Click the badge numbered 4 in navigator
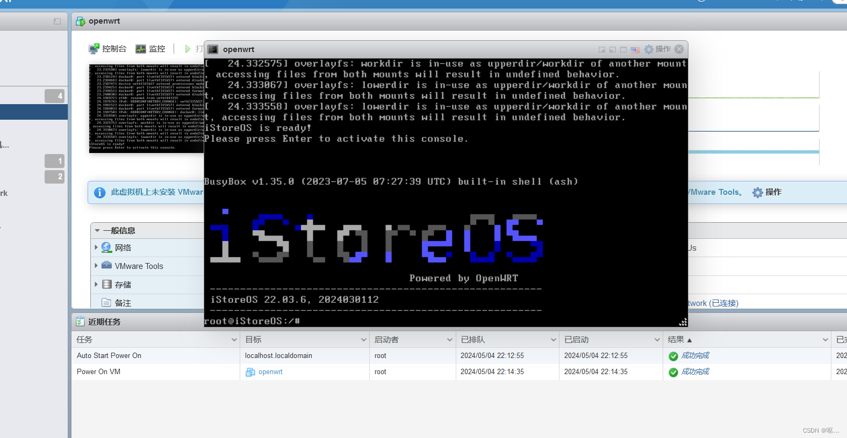This screenshot has width=847, height=438. click(x=54, y=96)
